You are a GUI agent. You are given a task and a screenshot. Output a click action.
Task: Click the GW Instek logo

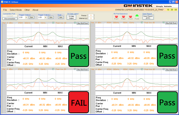[x=138, y=6]
